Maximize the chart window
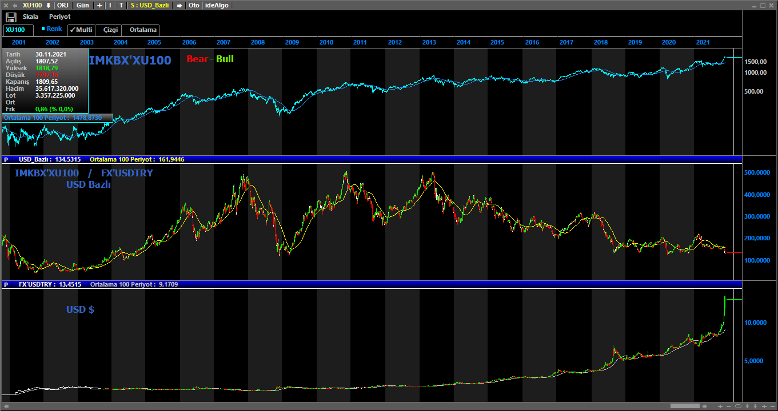The height and width of the screenshot is (411, 778). 762,5
